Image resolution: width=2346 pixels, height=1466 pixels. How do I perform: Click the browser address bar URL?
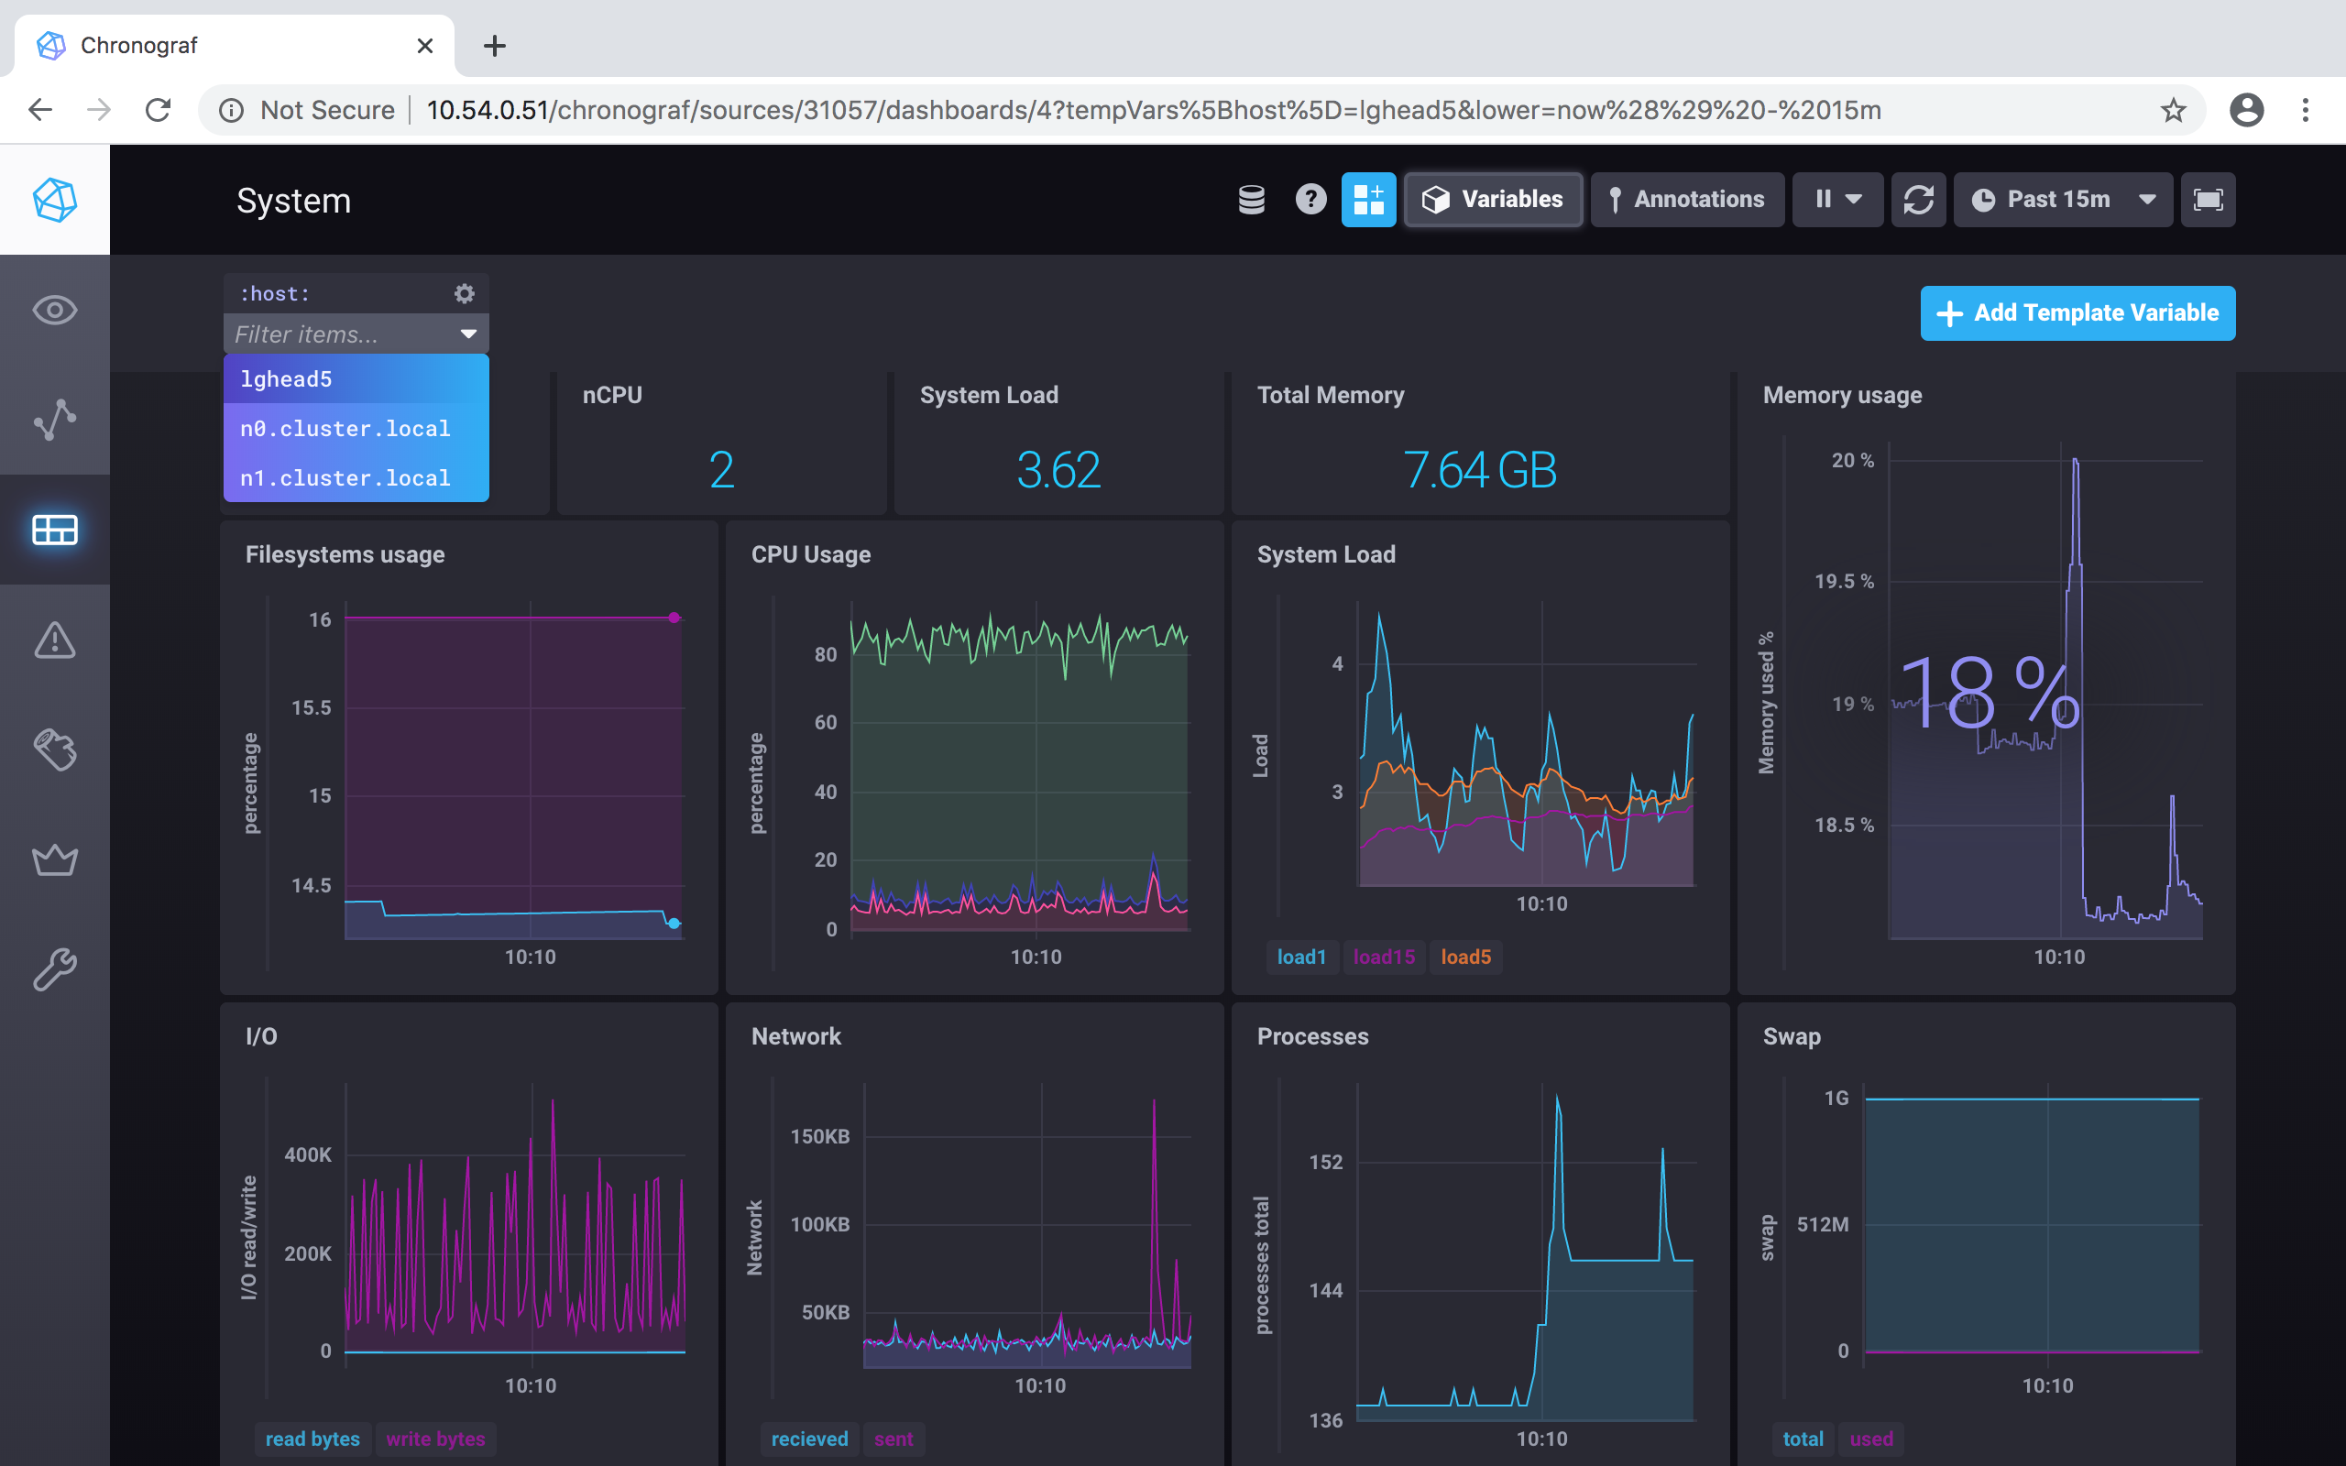[x=1154, y=110]
